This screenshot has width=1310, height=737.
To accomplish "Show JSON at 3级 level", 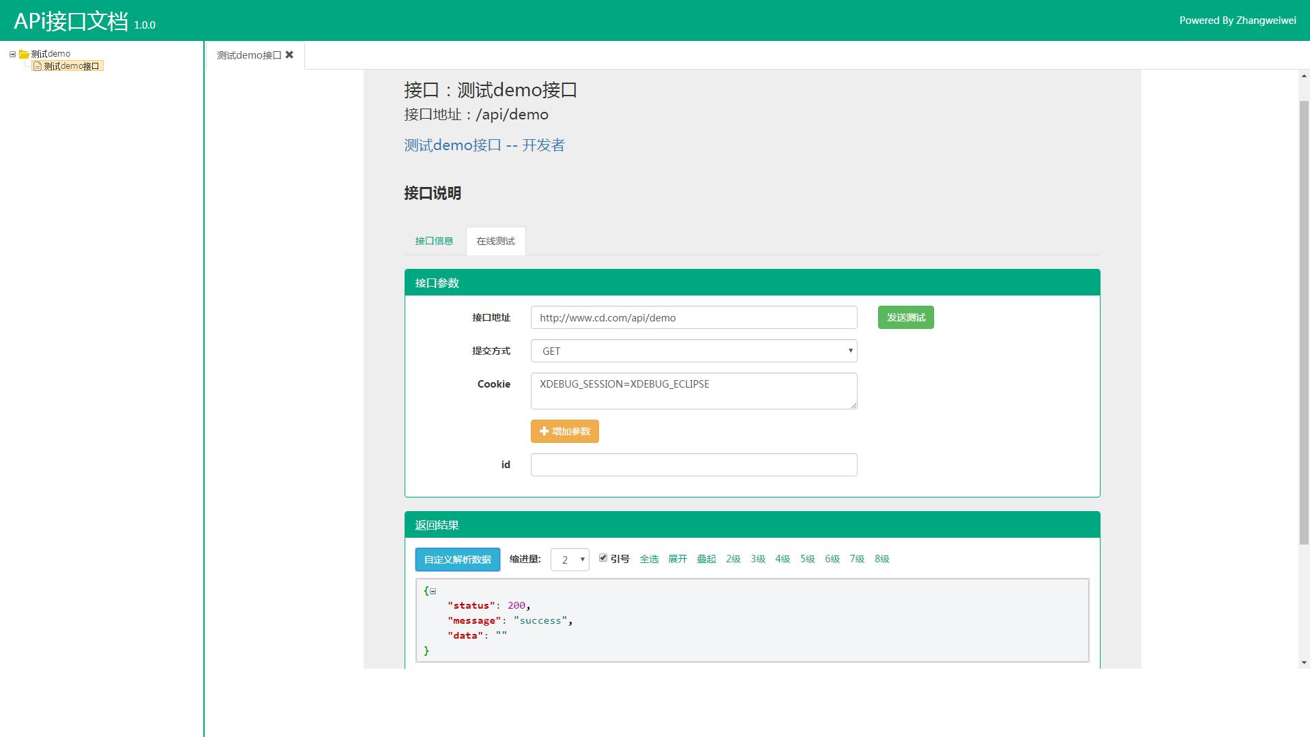I will tap(758, 559).
